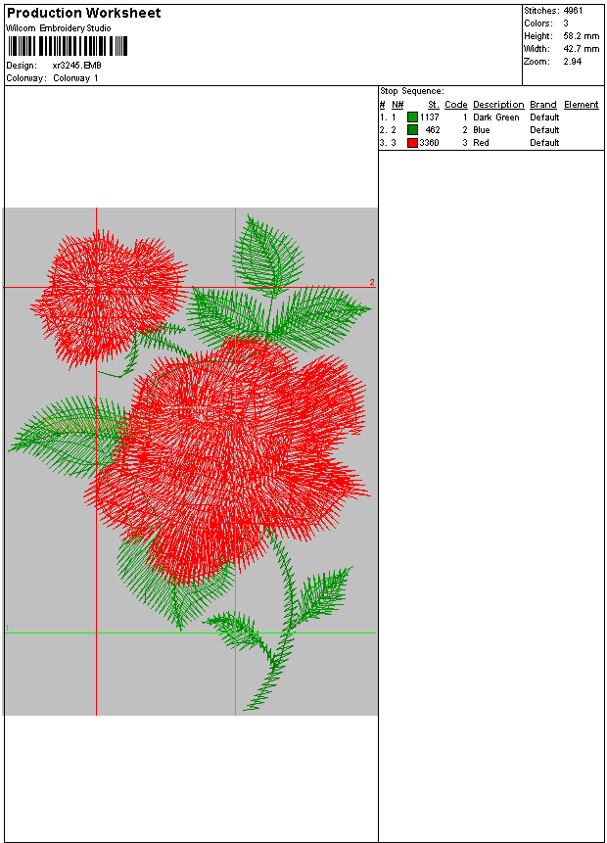Click the St. column header
607x843 pixels.
coord(433,105)
